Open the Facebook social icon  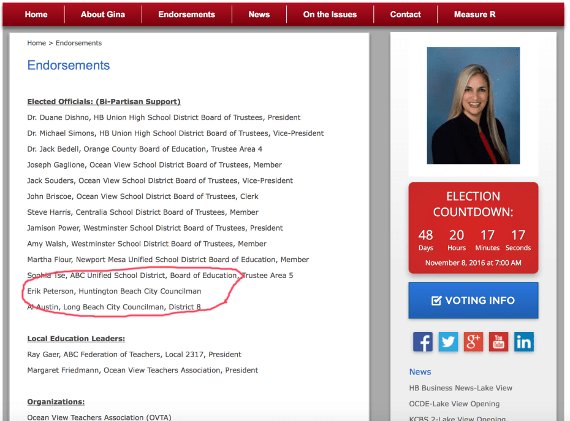click(422, 342)
